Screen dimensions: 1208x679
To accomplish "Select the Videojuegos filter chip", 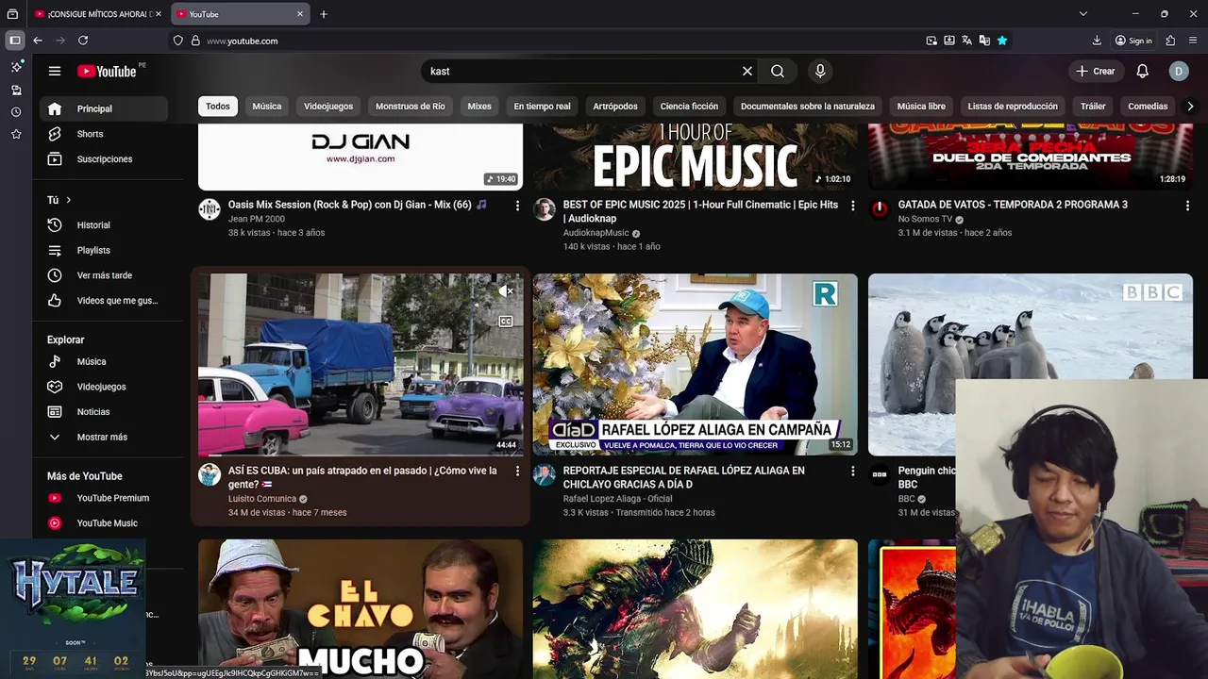I will tap(328, 107).
